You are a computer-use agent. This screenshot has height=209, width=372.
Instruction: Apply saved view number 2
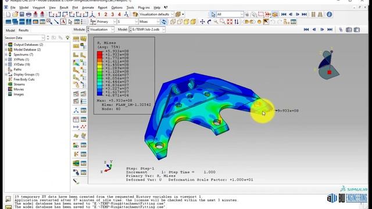pyautogui.click(x=106, y=15)
